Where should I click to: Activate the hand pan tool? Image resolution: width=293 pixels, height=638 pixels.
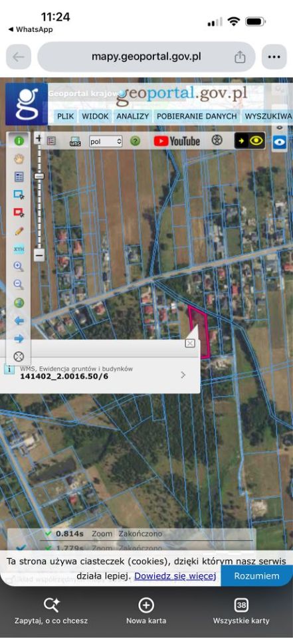(19, 159)
